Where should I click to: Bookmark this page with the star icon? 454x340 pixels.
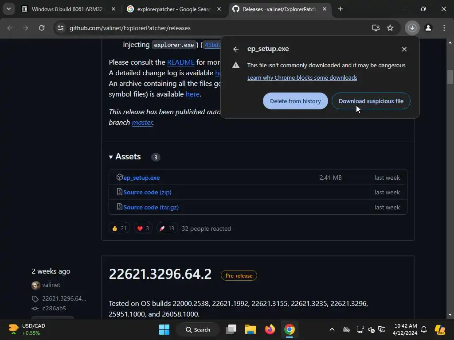[x=390, y=28]
